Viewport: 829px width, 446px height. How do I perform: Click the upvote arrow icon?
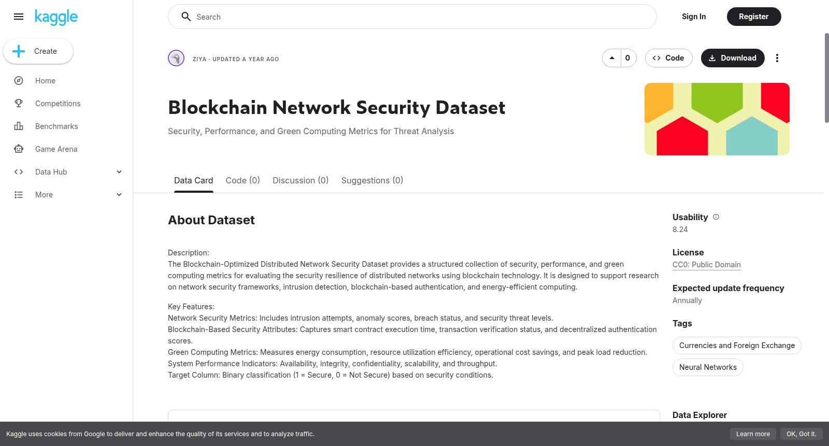(x=612, y=58)
